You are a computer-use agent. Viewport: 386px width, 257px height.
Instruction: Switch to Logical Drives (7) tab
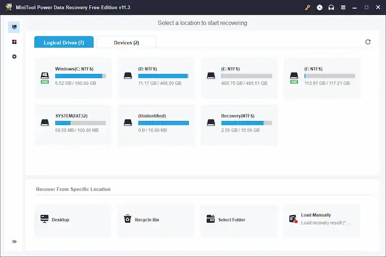coord(64,42)
